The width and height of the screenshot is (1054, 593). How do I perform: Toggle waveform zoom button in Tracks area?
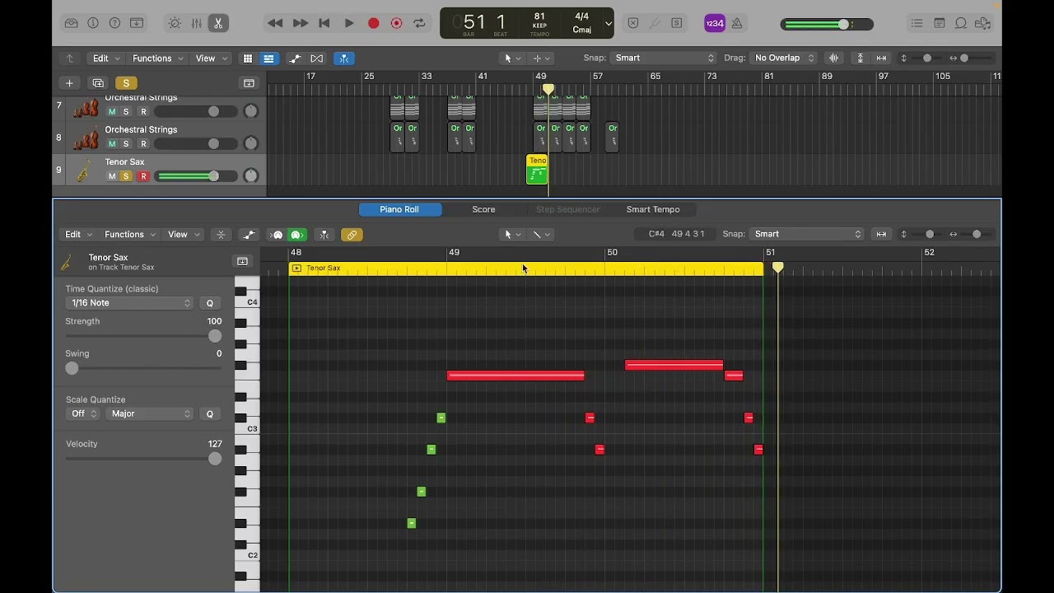(834, 58)
